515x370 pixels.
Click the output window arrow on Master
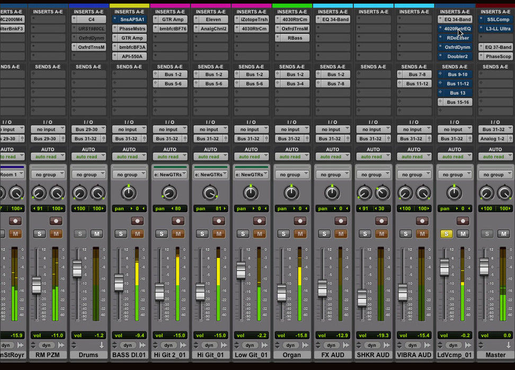[x=509, y=345]
